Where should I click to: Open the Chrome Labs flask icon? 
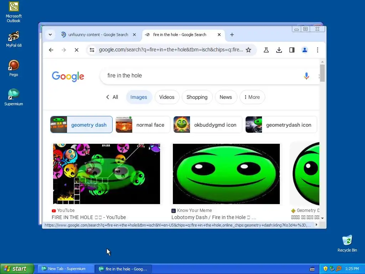266,50
